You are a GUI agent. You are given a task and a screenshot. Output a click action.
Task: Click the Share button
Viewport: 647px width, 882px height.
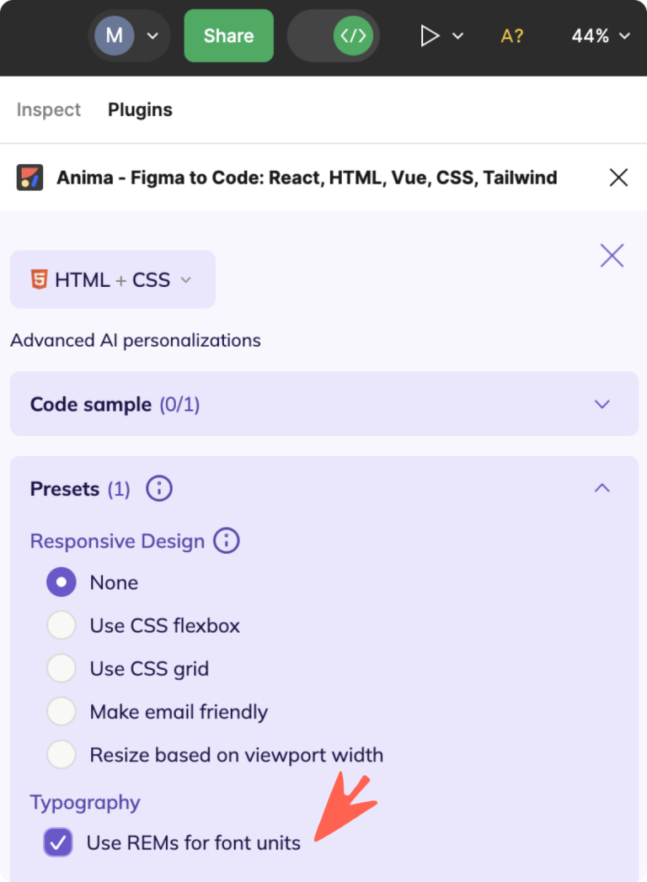[x=228, y=36]
